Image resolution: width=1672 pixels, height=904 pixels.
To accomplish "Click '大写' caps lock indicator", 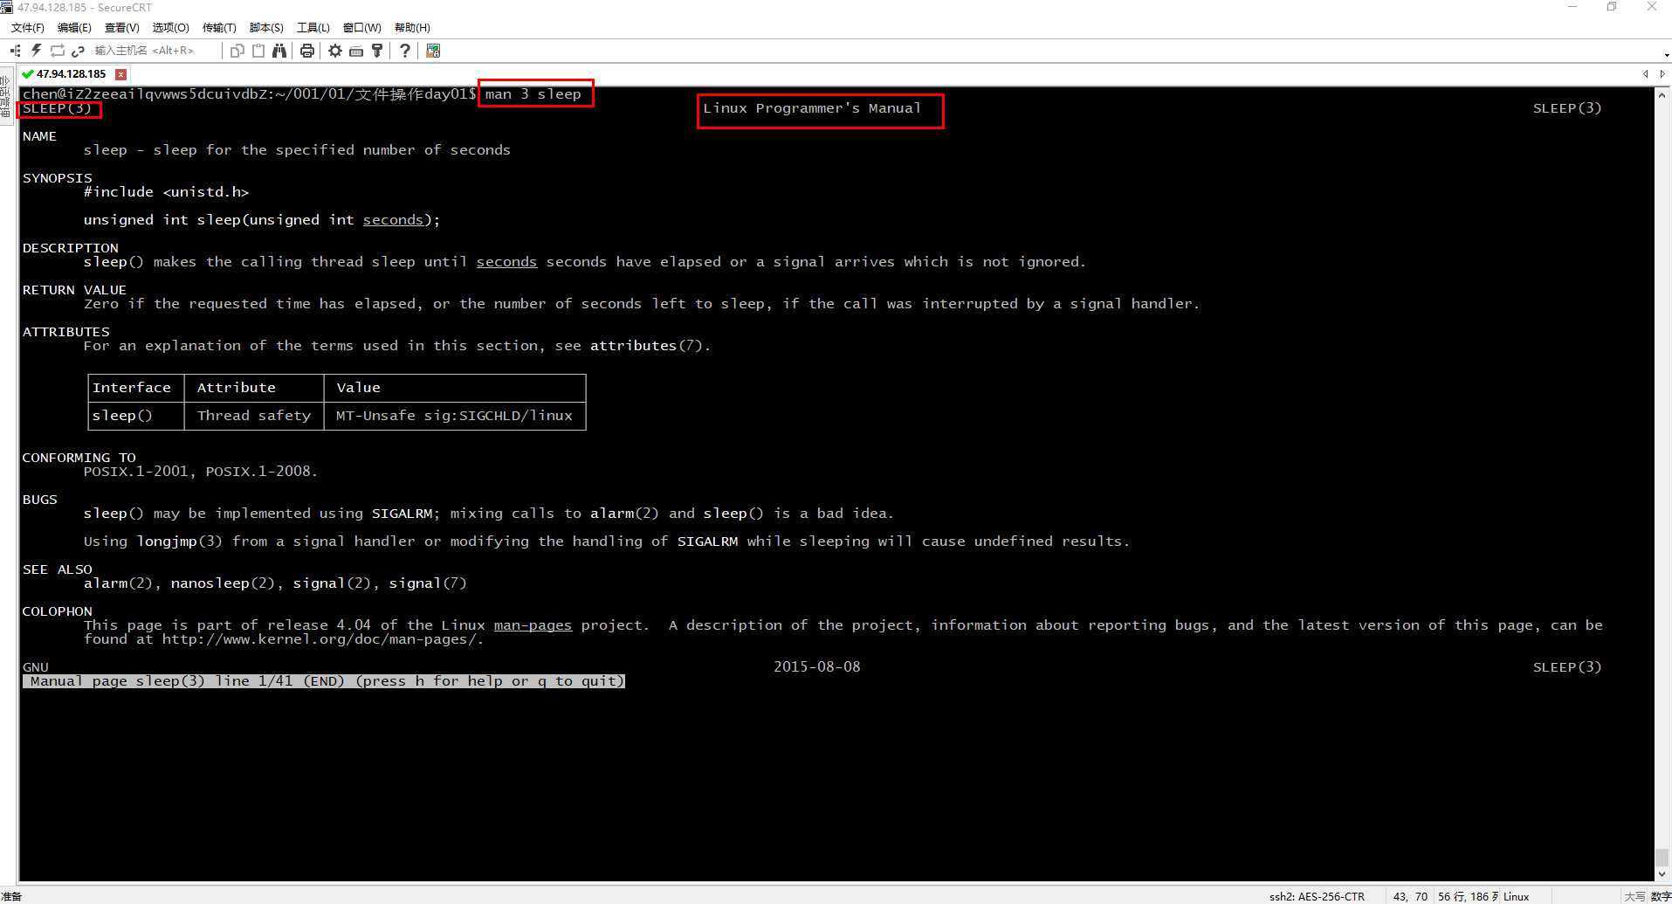I will pyautogui.click(x=1634, y=896).
